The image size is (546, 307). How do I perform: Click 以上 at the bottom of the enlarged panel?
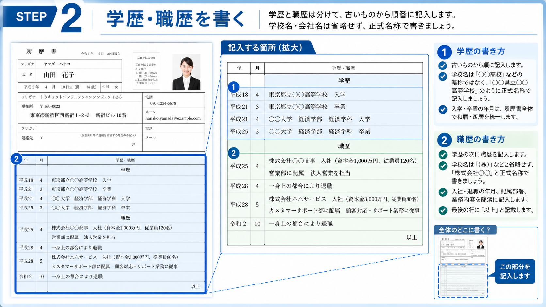pos(411,238)
